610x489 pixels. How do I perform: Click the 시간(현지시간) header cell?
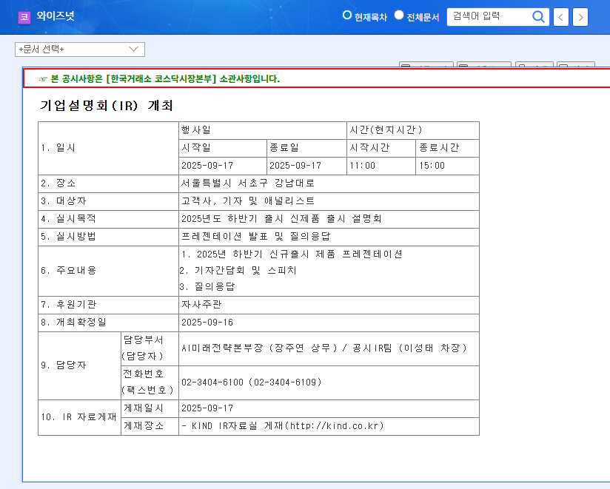point(413,131)
